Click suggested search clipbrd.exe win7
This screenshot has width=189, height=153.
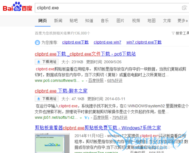(107, 42)
